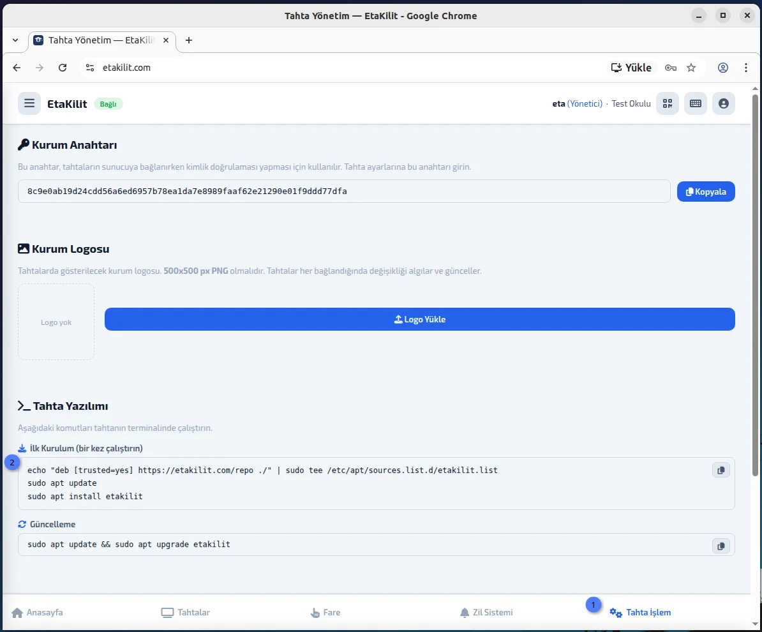This screenshot has height=632, width=762.
Task: Bookmark this page with the star icon
Action: (x=691, y=68)
